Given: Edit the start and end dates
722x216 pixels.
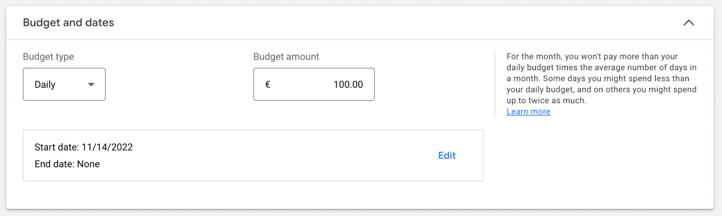Looking at the screenshot, I should pos(447,155).
